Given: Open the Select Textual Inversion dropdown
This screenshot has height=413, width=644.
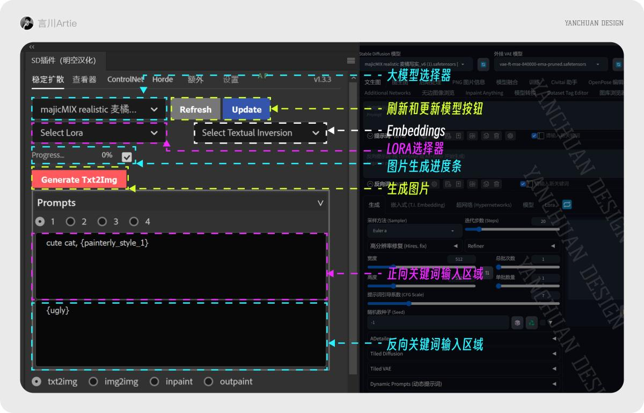Looking at the screenshot, I should tap(260, 133).
